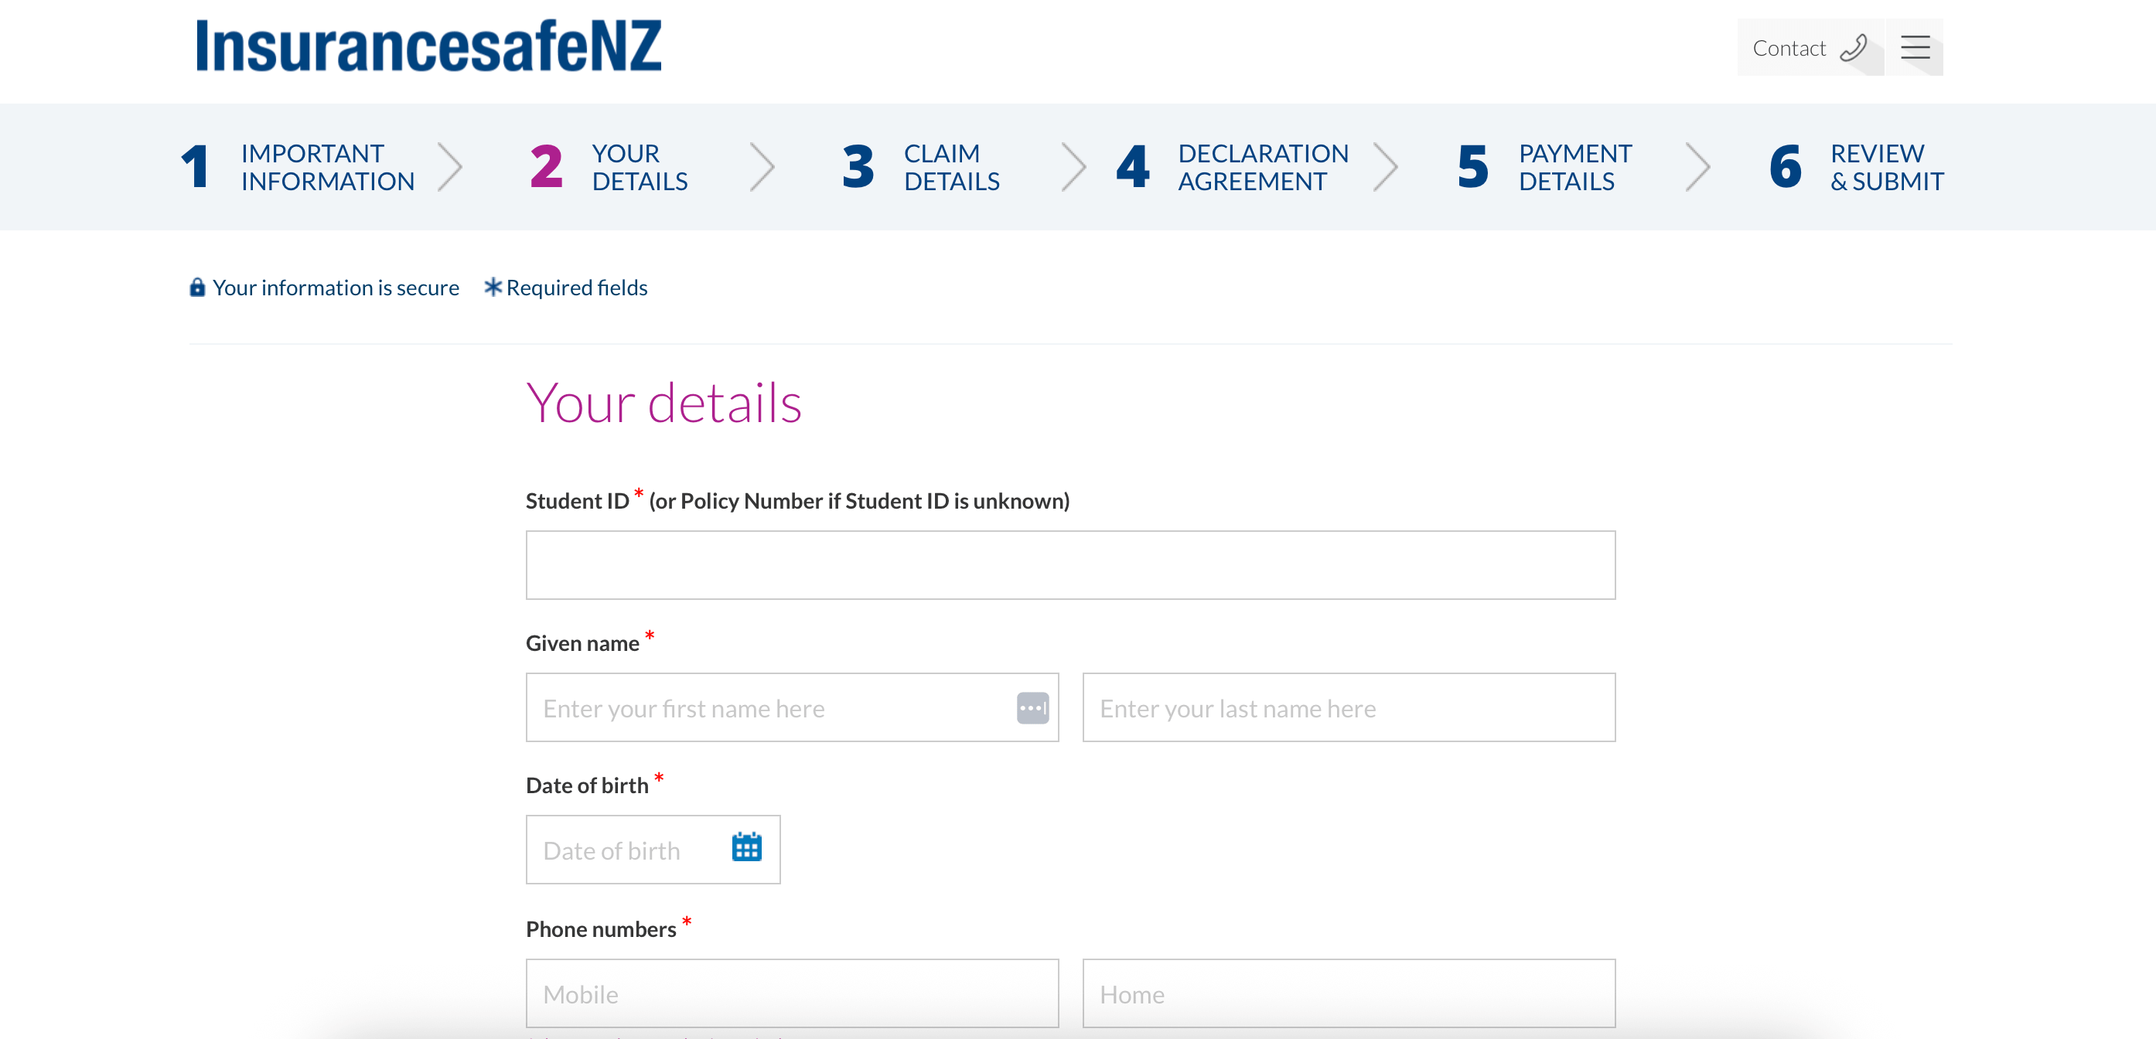The height and width of the screenshot is (1039, 2156).
Task: Click the Required fields asterisk icon
Action: (x=493, y=287)
